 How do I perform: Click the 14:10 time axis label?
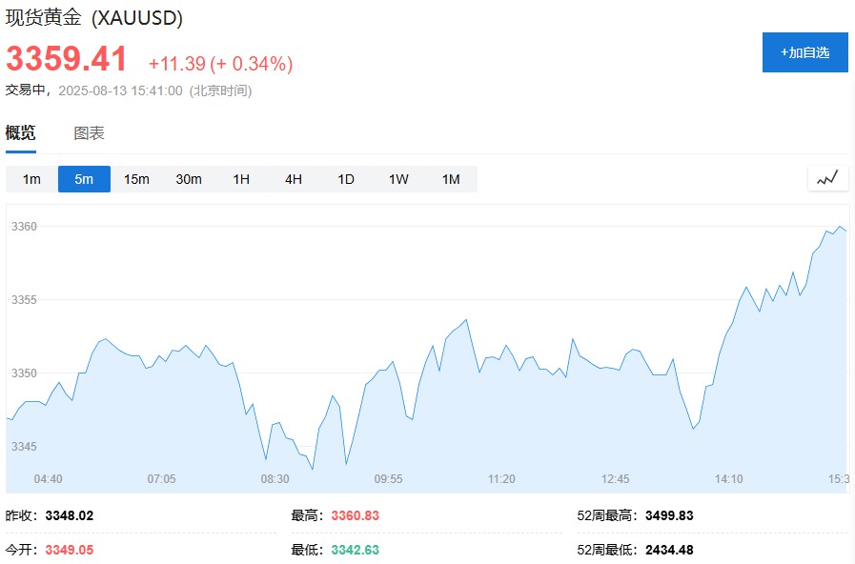click(728, 479)
